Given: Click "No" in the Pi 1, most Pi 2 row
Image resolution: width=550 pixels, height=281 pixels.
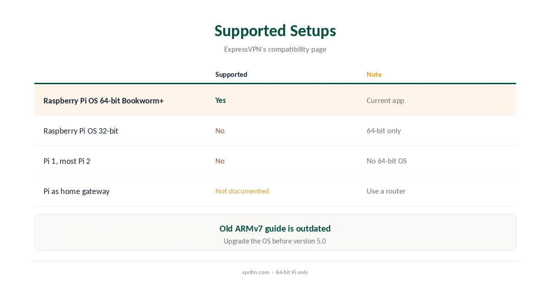Looking at the screenshot, I should [220, 161].
